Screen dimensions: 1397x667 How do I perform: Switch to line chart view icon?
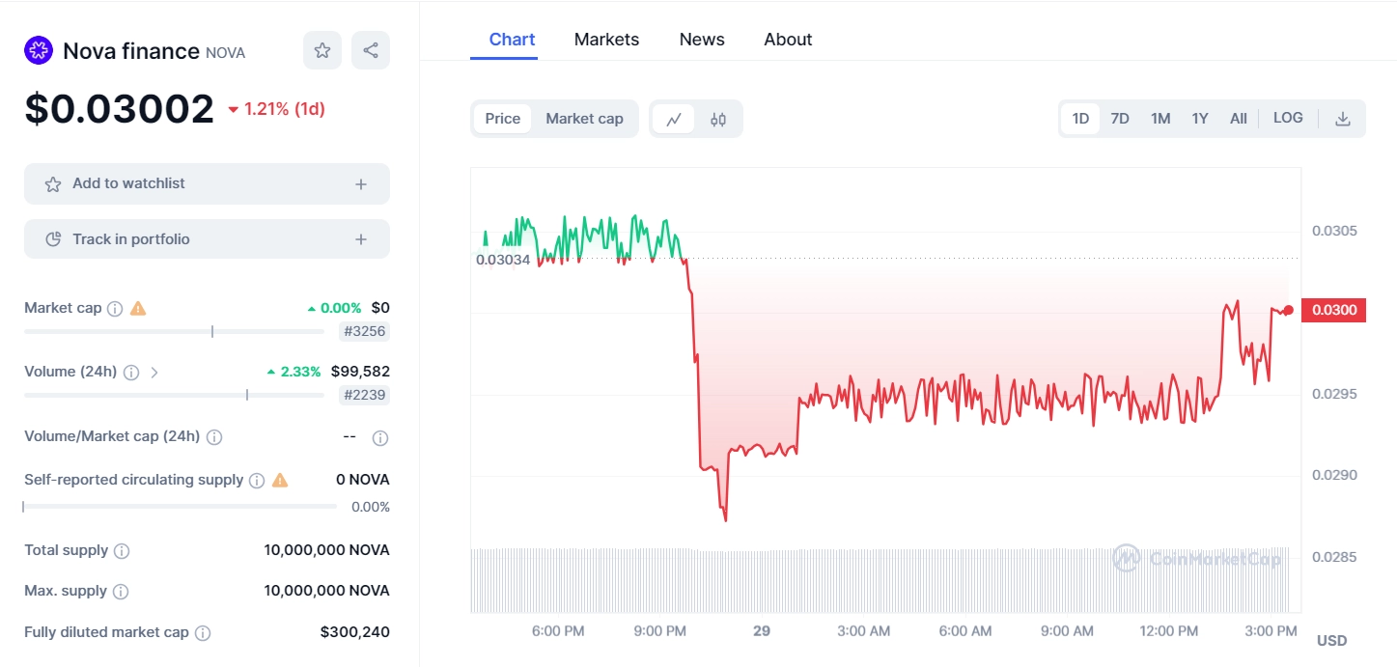coord(674,119)
